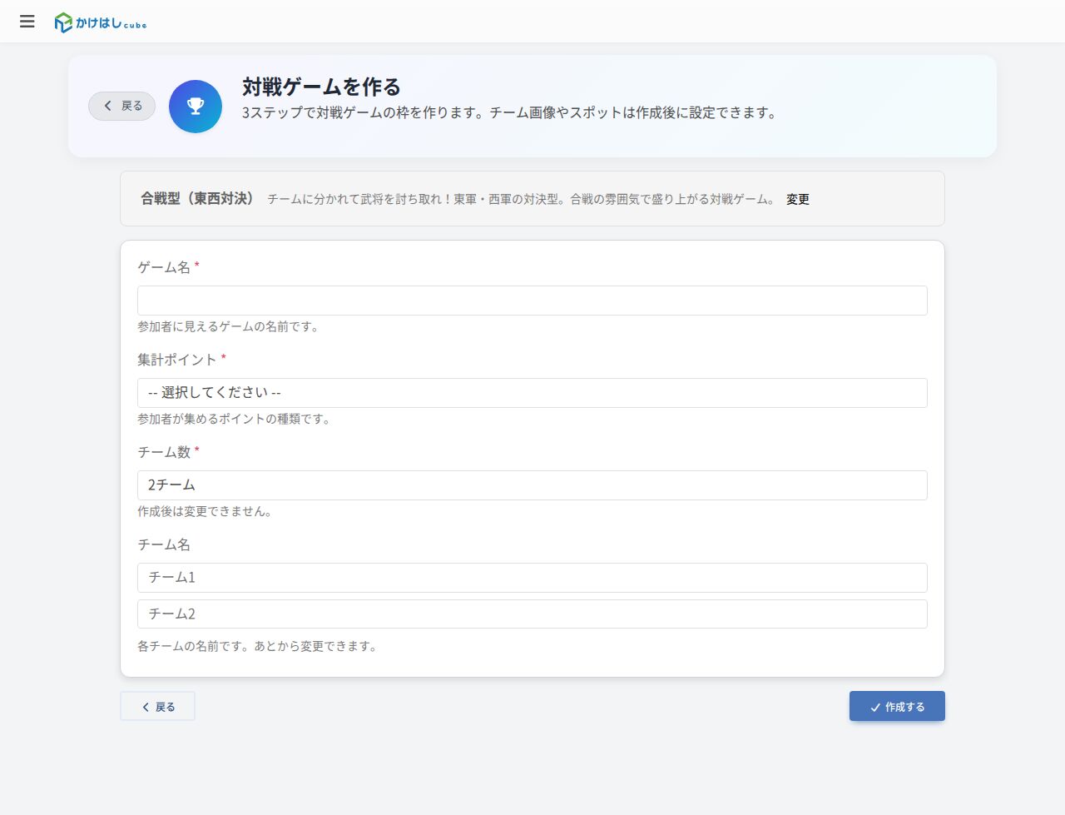Click the header 戻る back pill button
Viewport: 1065px width, 815px height.
tap(122, 106)
